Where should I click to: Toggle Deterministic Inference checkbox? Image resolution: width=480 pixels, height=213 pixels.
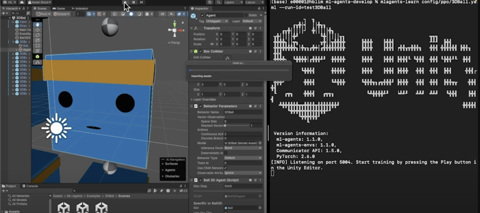pos(225,153)
